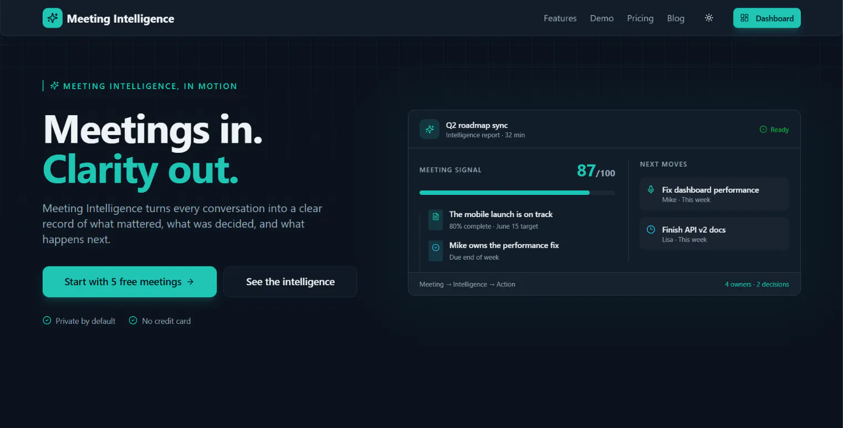Viewport: 843px width, 428px height.
Task: Click the Meeting Signal progress bar
Action: [x=517, y=193]
